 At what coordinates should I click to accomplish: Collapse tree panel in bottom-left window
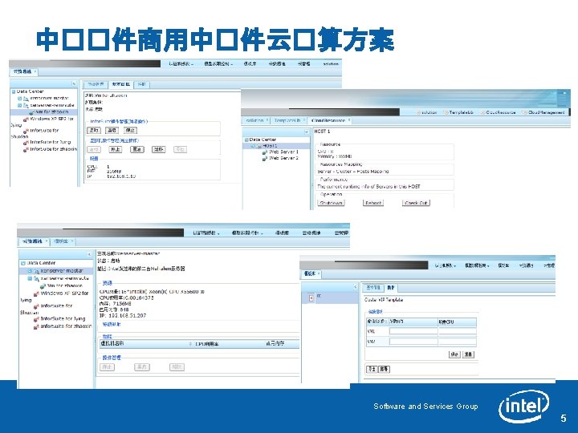pos(88,254)
